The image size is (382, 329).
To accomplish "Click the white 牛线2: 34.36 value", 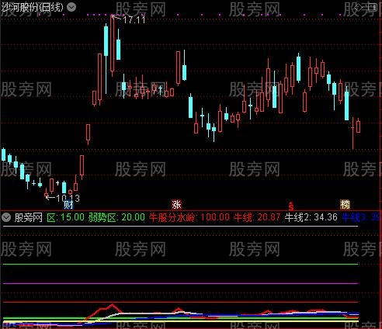I will (311, 217).
